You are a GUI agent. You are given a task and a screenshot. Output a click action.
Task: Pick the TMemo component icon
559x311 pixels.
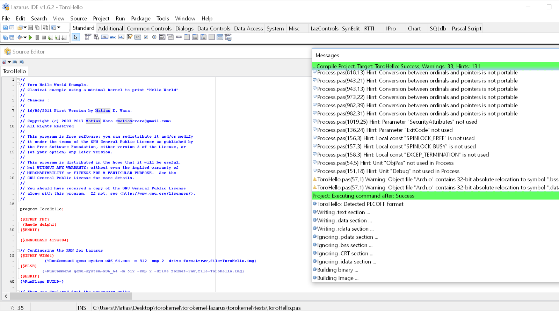click(x=130, y=37)
